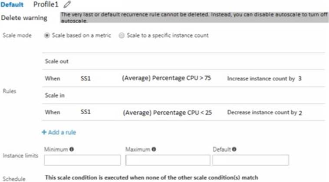The width and height of the screenshot is (329, 182).
Task: Click the Default info icon
Action: coord(234,149)
